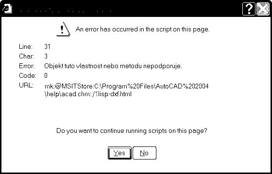Select the 'Line:' label
Screen dimensions: 272x174
pyautogui.click(x=26, y=46)
